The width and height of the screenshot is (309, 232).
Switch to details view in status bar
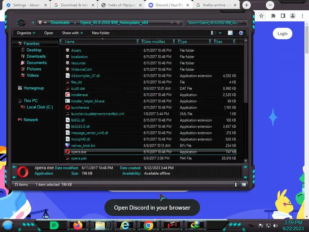point(237,185)
